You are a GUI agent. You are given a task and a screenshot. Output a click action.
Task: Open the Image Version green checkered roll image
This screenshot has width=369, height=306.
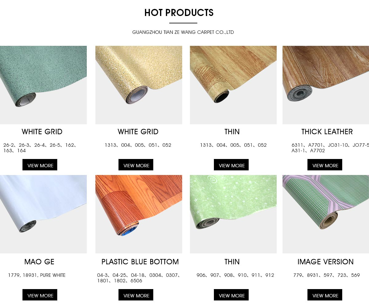click(x=326, y=214)
